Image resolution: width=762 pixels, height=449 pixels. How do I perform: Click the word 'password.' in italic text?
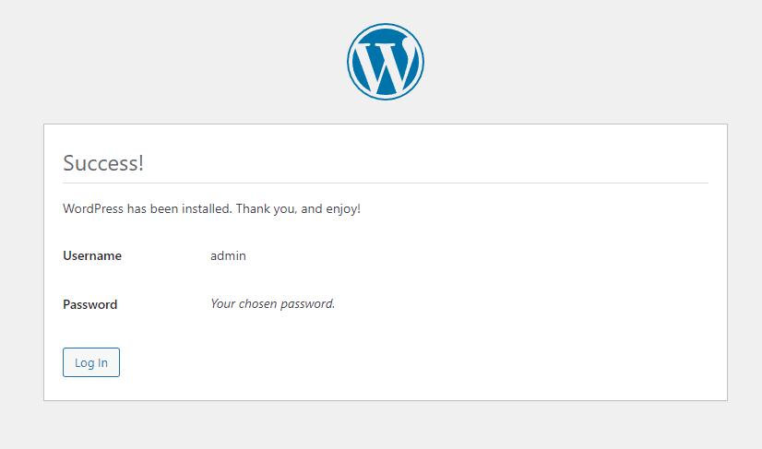point(308,303)
